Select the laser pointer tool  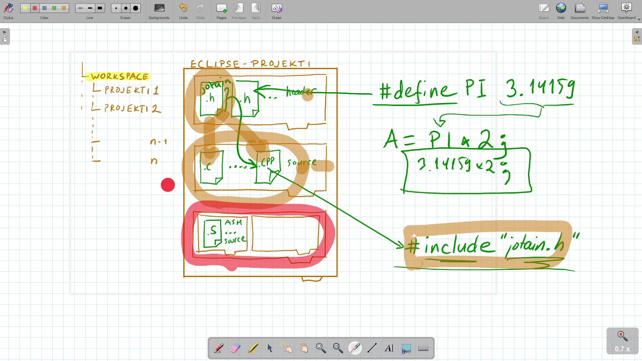click(355, 348)
